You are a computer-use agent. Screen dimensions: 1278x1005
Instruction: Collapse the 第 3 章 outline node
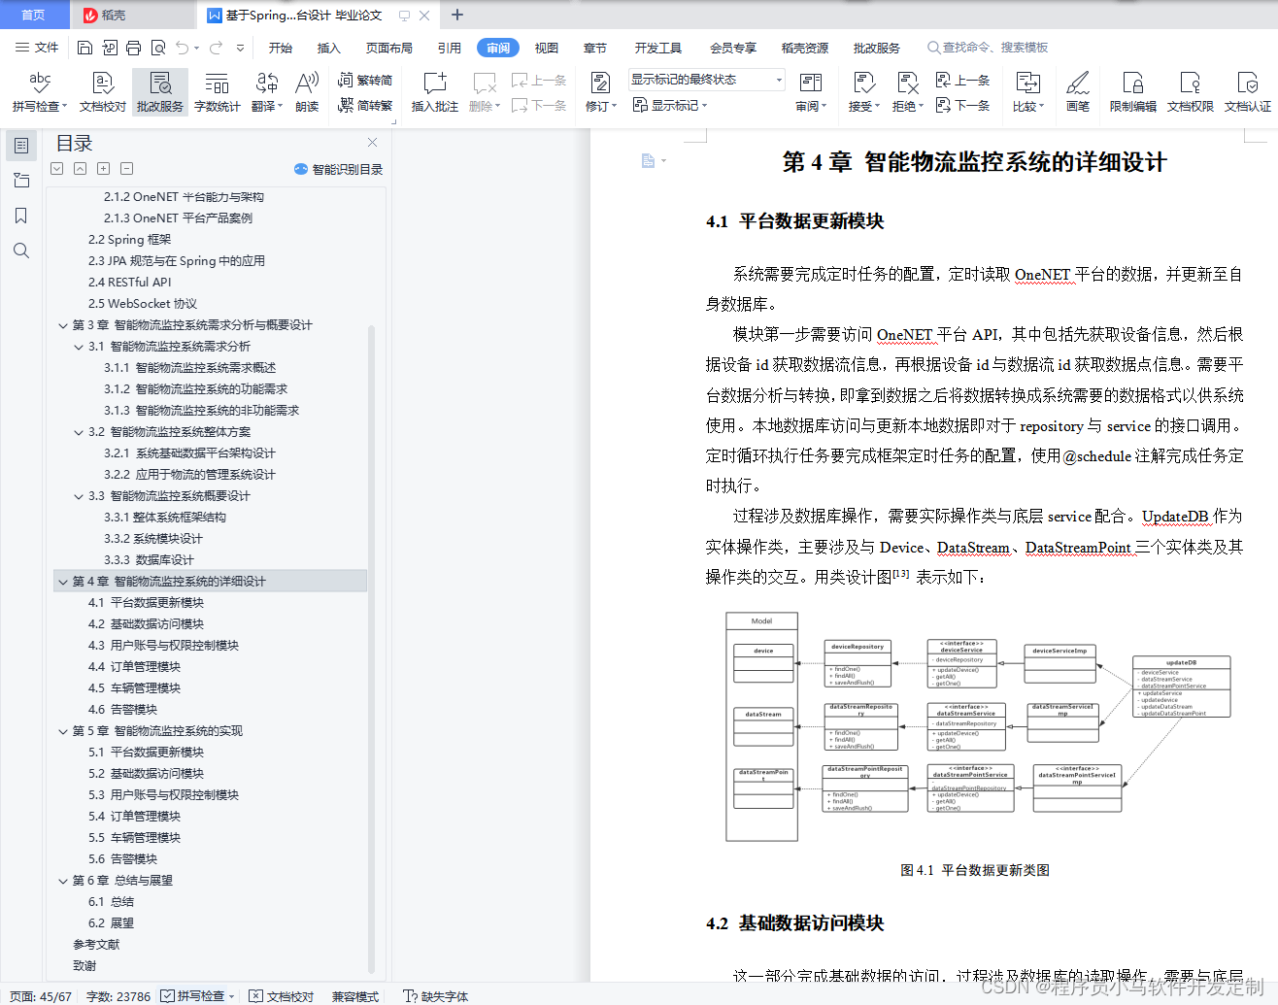point(63,325)
